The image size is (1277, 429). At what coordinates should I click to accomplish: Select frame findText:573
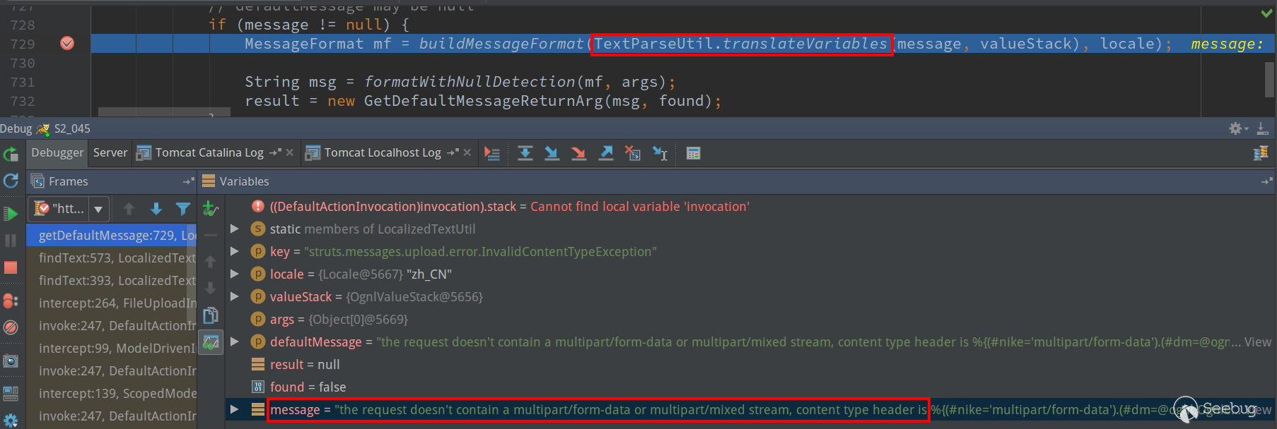point(112,258)
